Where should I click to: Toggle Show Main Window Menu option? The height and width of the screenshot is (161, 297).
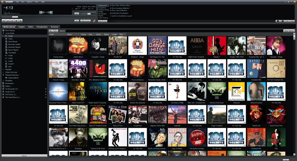pos(120,6)
